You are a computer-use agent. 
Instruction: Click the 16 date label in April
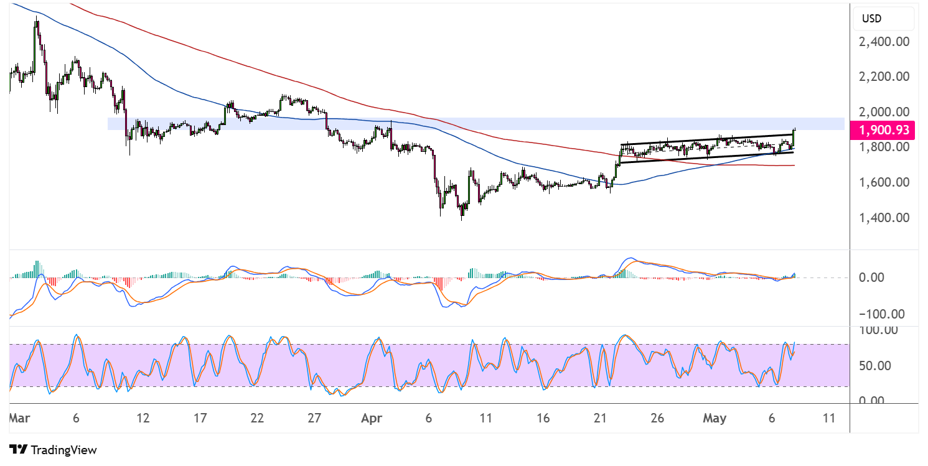(543, 419)
